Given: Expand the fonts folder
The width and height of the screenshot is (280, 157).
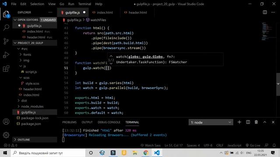Looking at the screenshot, I should tap(21, 55).
